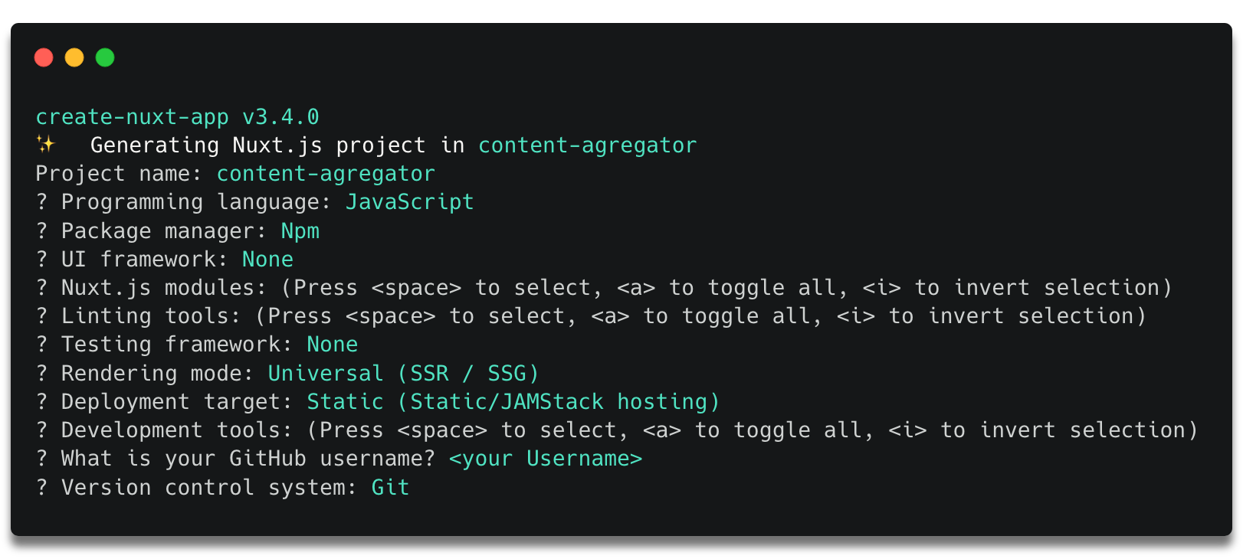Click the question mark before Version control
This screenshot has width=1243, height=559.
coord(42,488)
